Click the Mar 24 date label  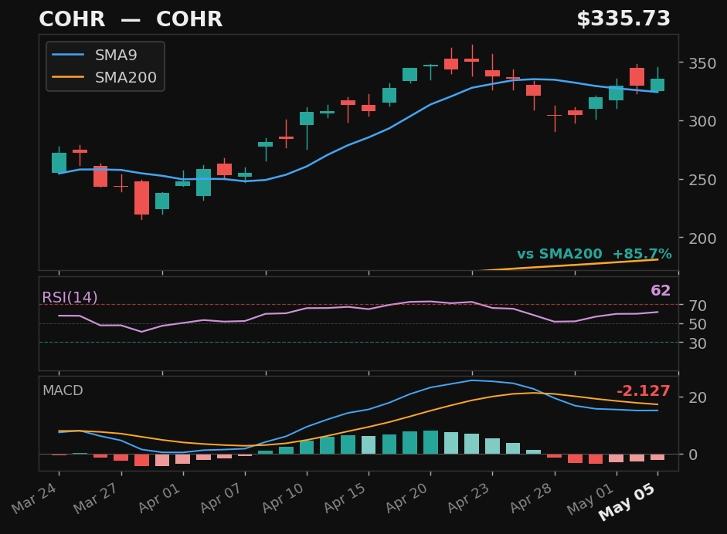click(34, 497)
